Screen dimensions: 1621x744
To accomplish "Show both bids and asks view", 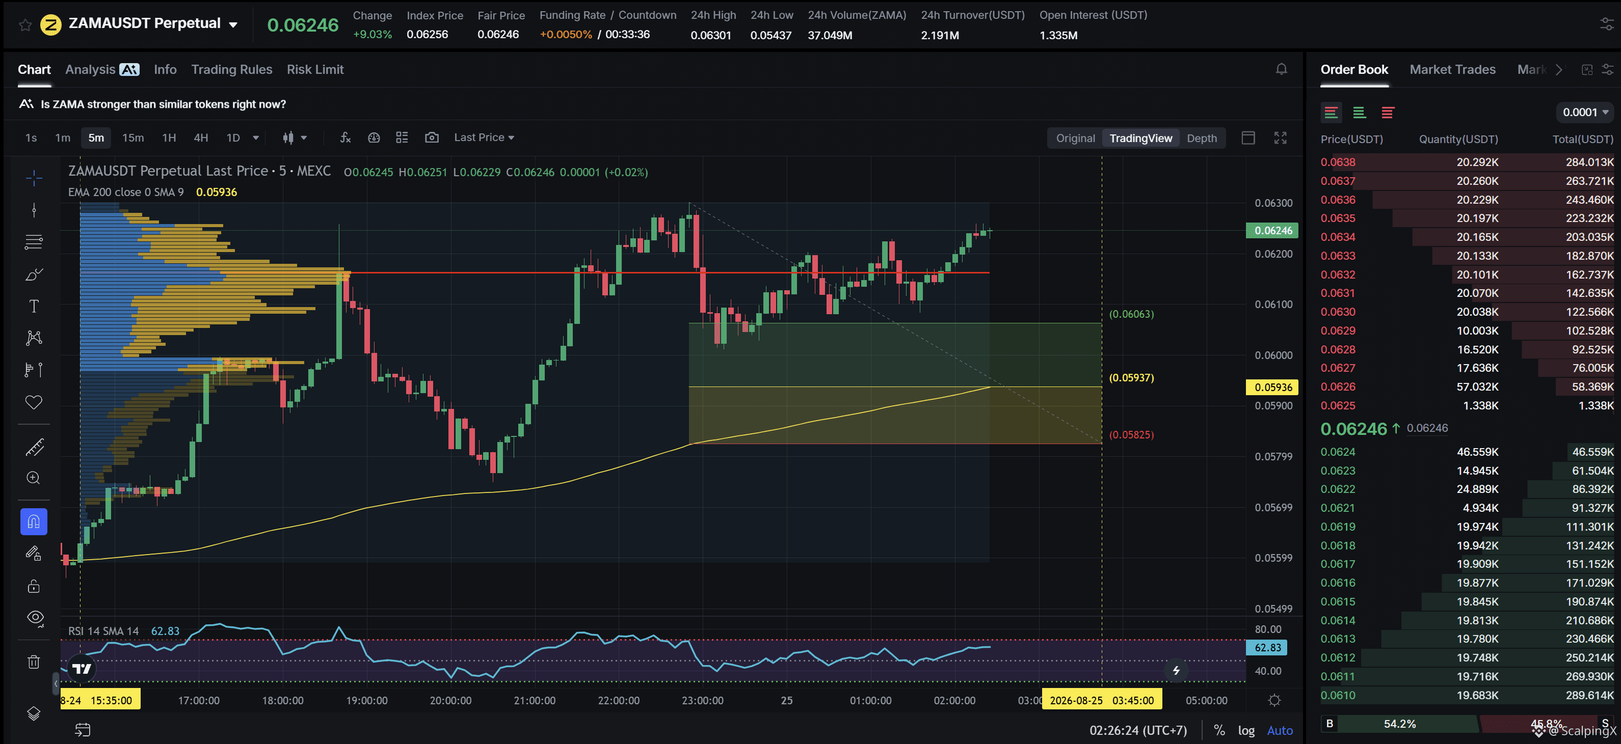I will click(x=1331, y=113).
